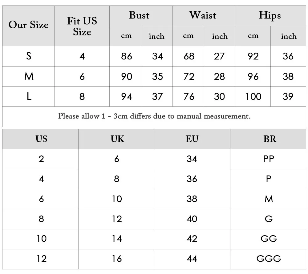Viewport: 308px width, 274px height.
Task: Click the waist cm value 72
Action: pyautogui.click(x=189, y=77)
